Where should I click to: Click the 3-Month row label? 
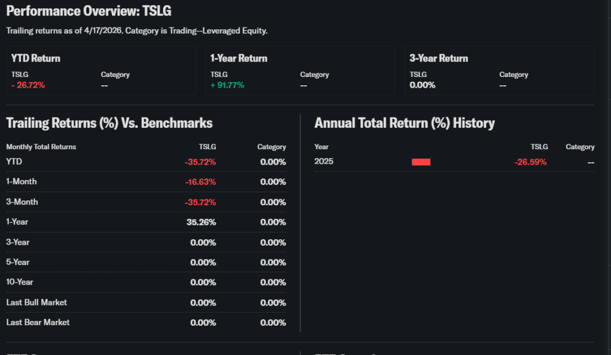tap(22, 202)
